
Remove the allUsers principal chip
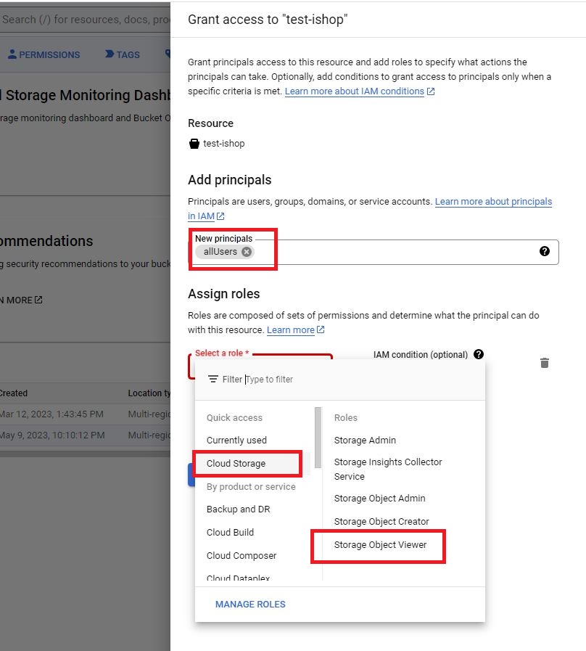coord(247,252)
